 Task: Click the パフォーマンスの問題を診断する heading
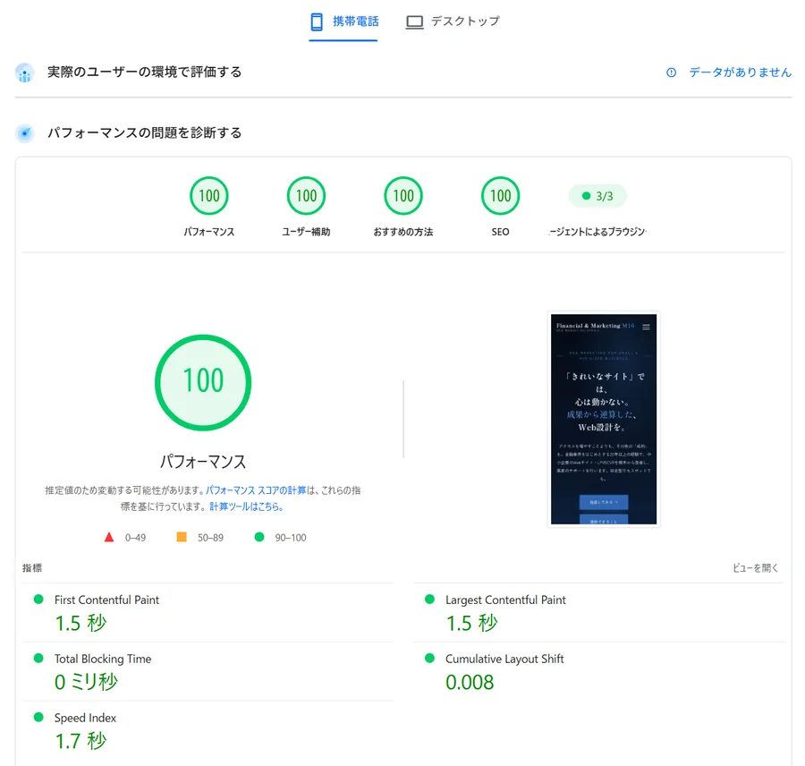pos(144,133)
